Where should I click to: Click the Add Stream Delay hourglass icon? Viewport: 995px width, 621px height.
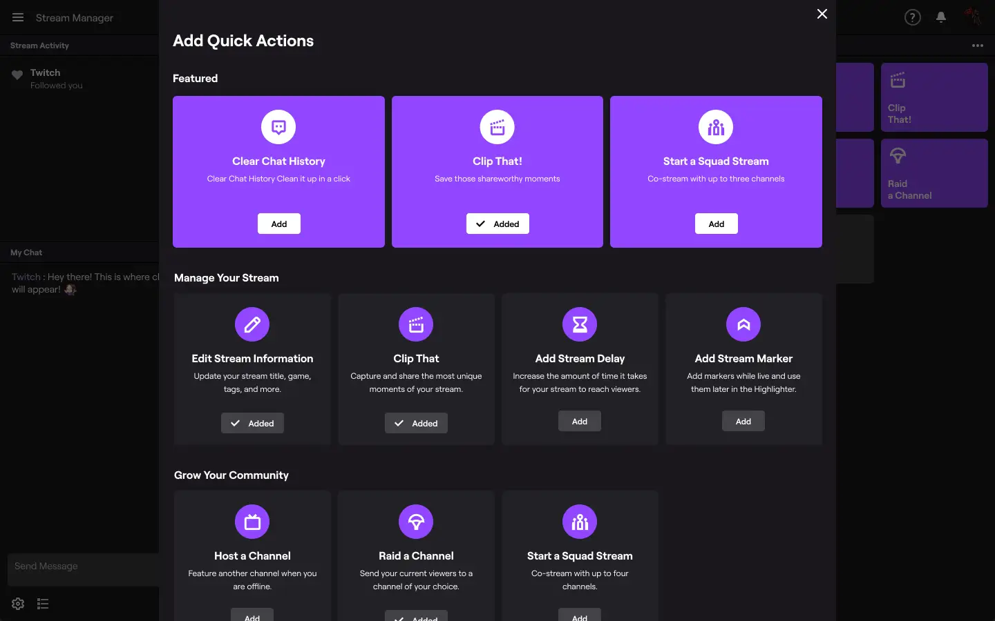point(580,324)
